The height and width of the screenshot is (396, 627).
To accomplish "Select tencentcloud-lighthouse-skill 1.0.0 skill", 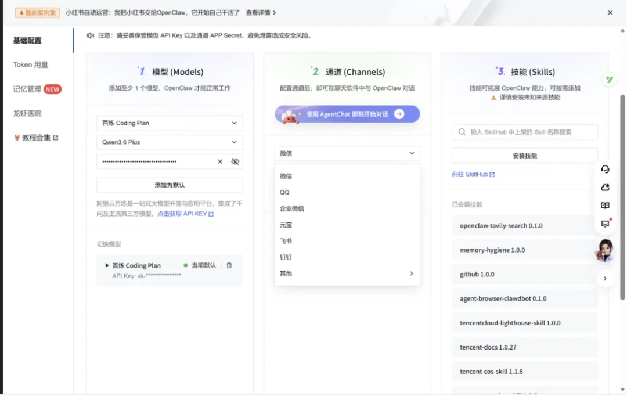I will tap(525, 323).
